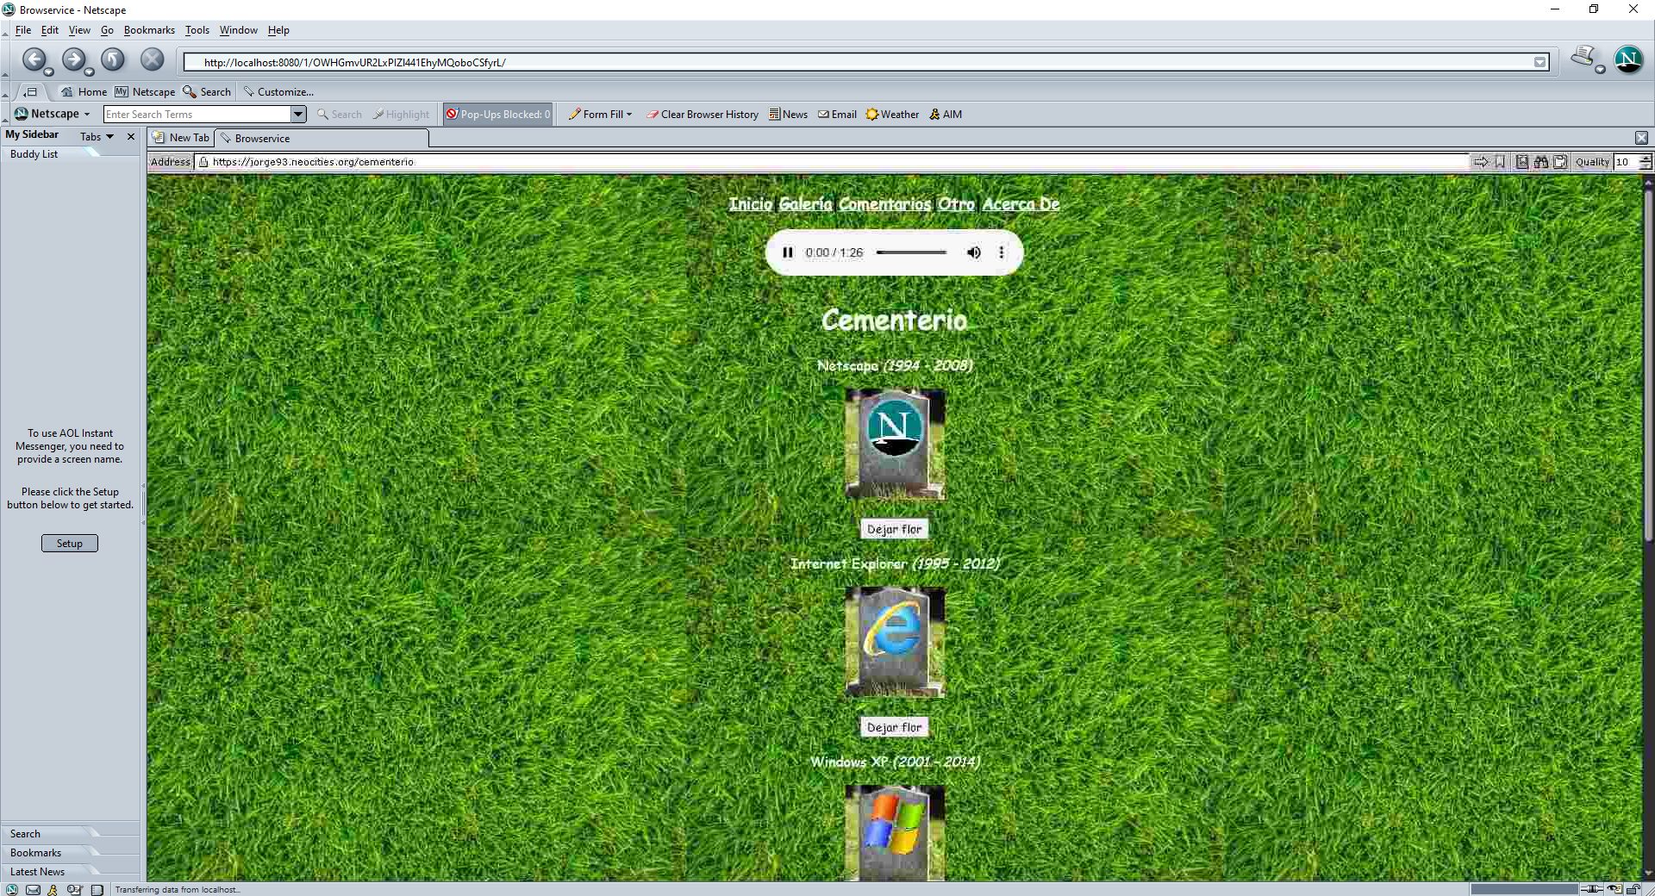Follow the Galería link

pyautogui.click(x=805, y=204)
